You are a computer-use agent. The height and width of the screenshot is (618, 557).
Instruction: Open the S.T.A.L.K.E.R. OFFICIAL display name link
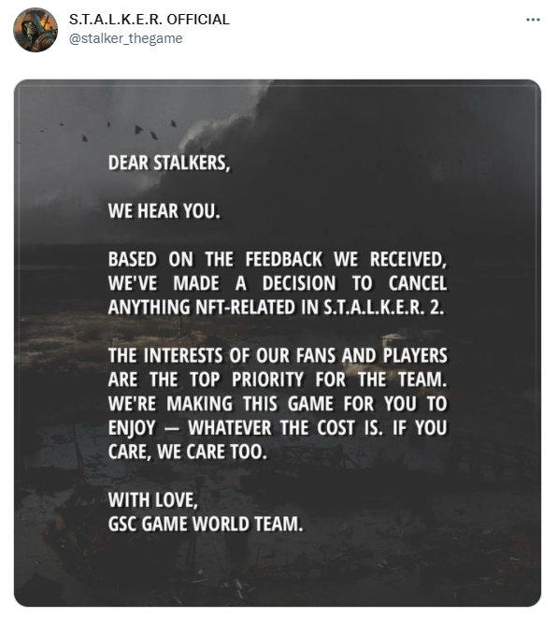[149, 20]
